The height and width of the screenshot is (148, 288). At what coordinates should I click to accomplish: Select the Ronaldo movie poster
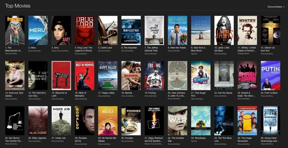[x=85, y=121]
